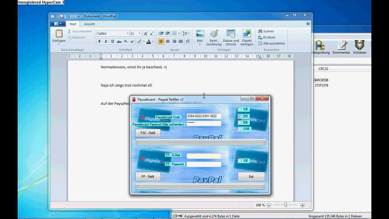Open the Calibri font family dropdown
The width and height of the screenshot is (389, 219).
pyautogui.click(x=128, y=33)
